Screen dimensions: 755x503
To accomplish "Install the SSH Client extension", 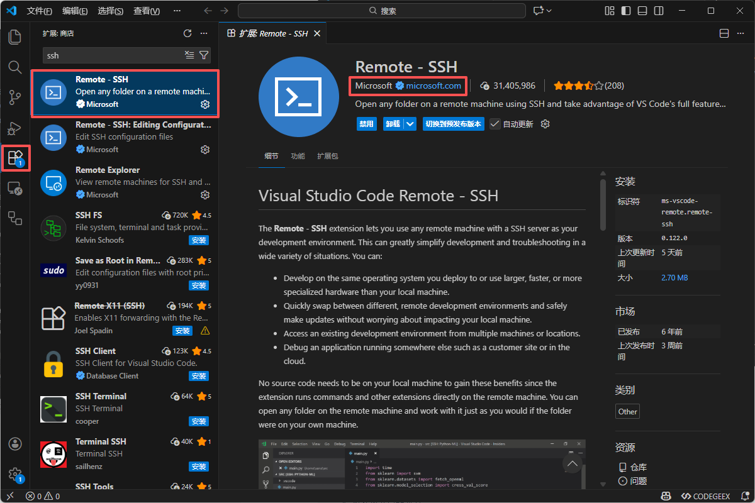I will point(199,376).
